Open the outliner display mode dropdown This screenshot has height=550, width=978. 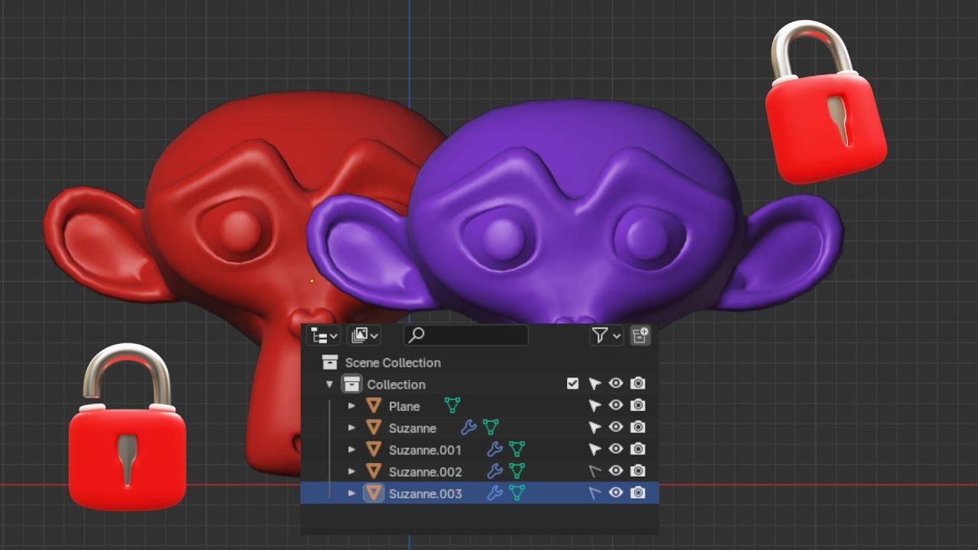(x=324, y=335)
